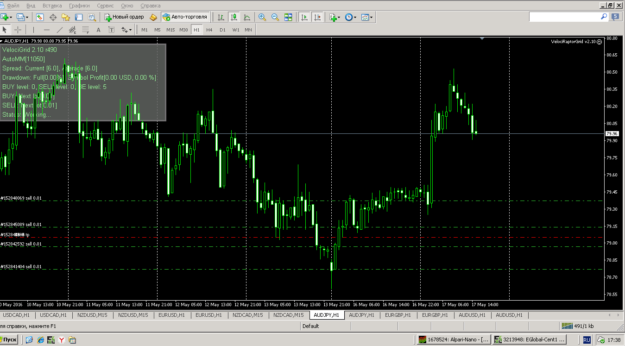625x346 pixels.
Task: Switch timeframe to MN
Action: pos(248,30)
